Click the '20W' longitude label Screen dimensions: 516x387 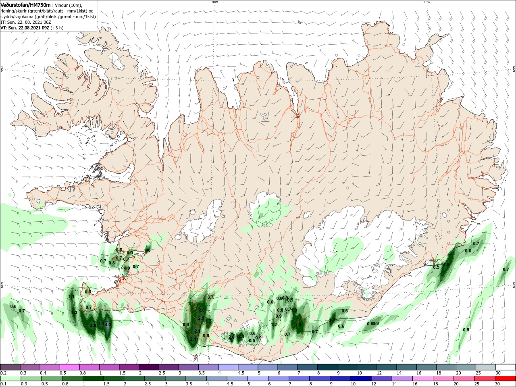(x=214, y=2)
